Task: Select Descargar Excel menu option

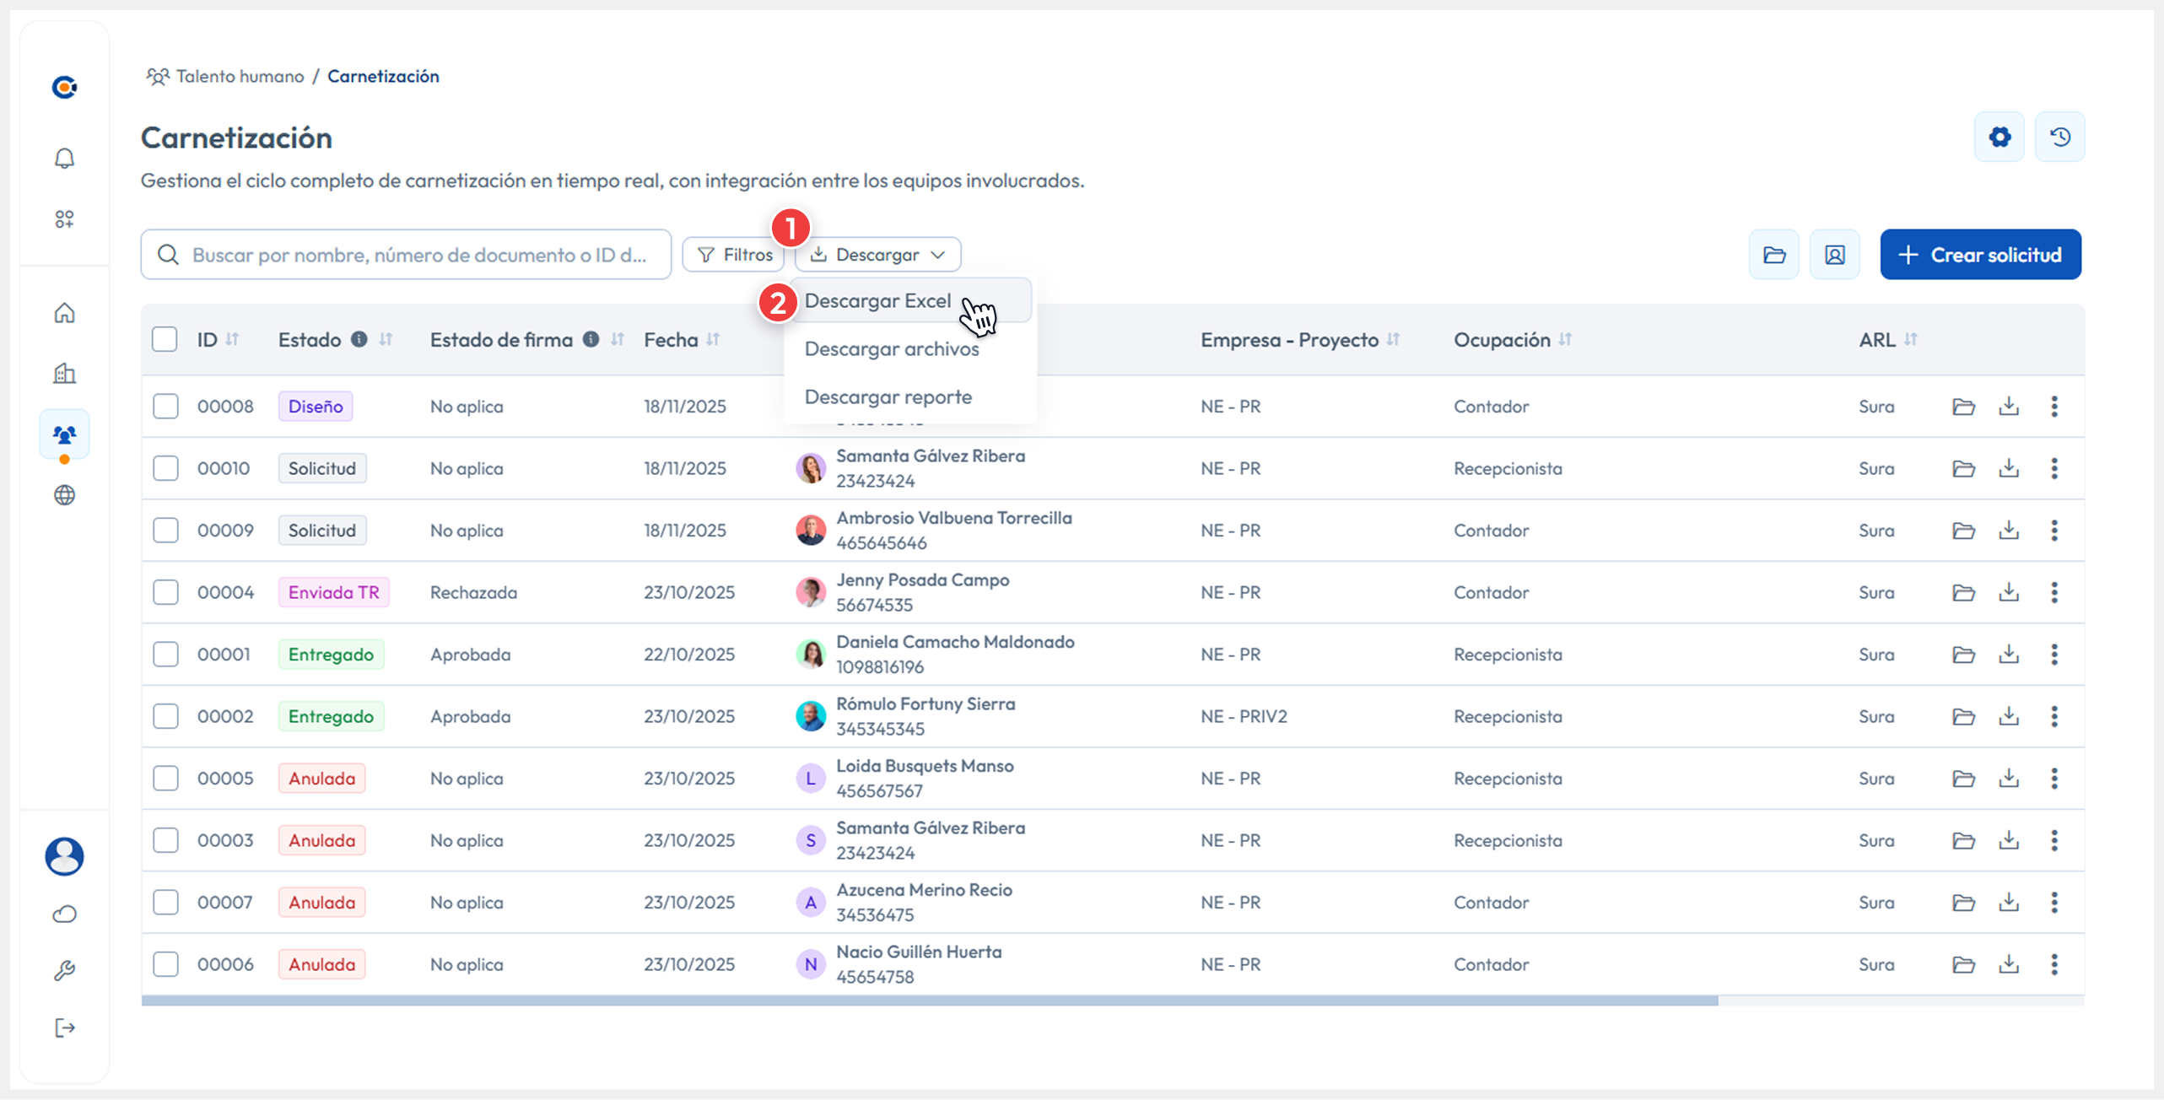Action: [877, 301]
